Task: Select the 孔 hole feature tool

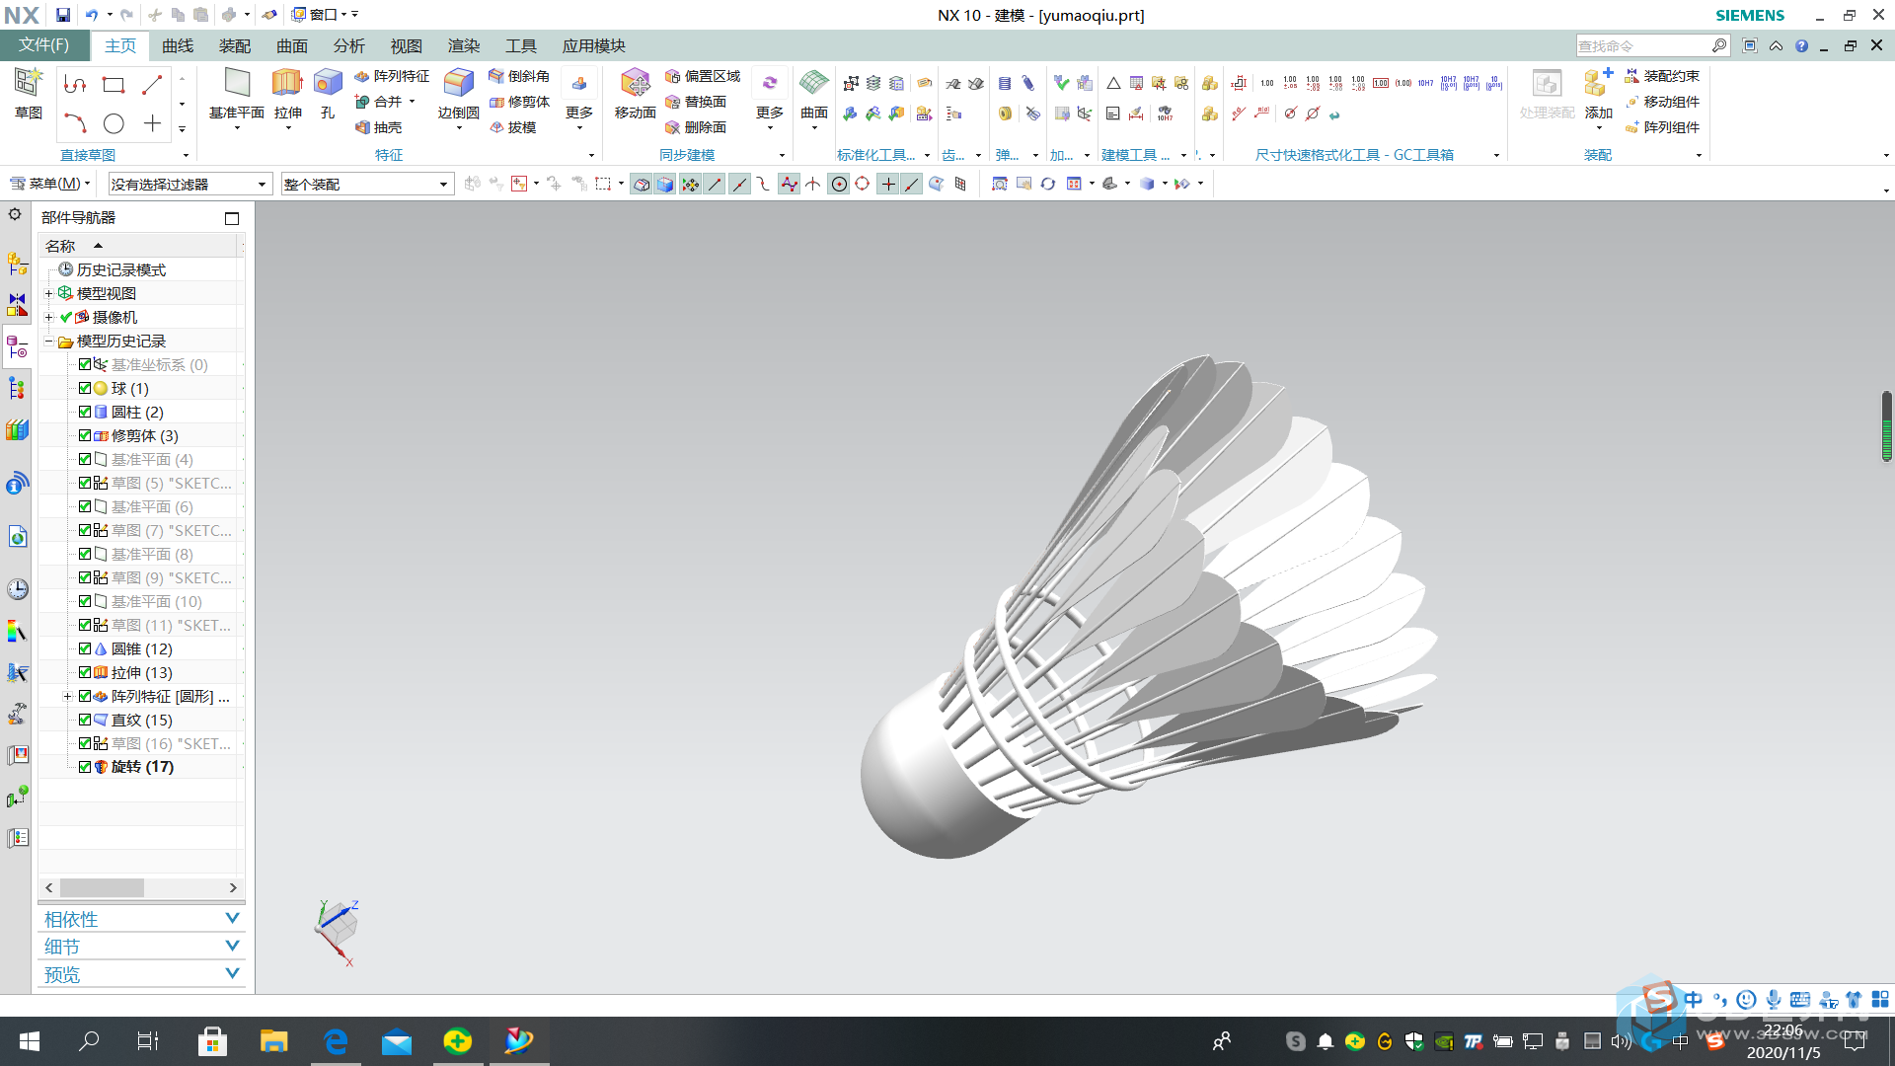Action: click(328, 94)
